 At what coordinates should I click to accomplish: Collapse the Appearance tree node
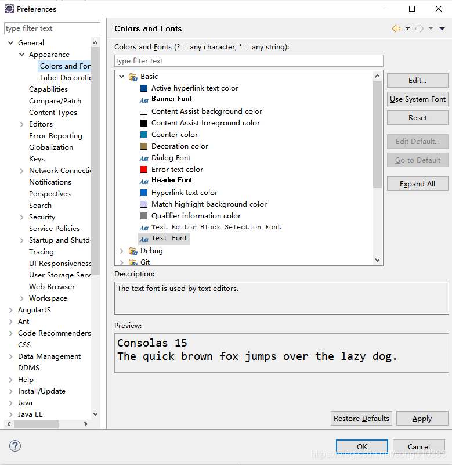(21, 54)
